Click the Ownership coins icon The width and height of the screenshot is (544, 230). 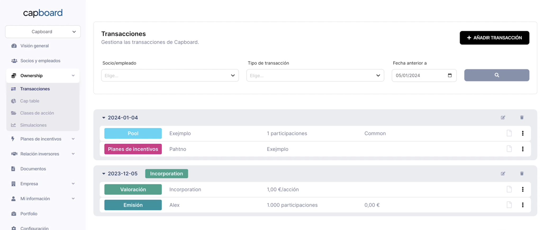[14, 76]
